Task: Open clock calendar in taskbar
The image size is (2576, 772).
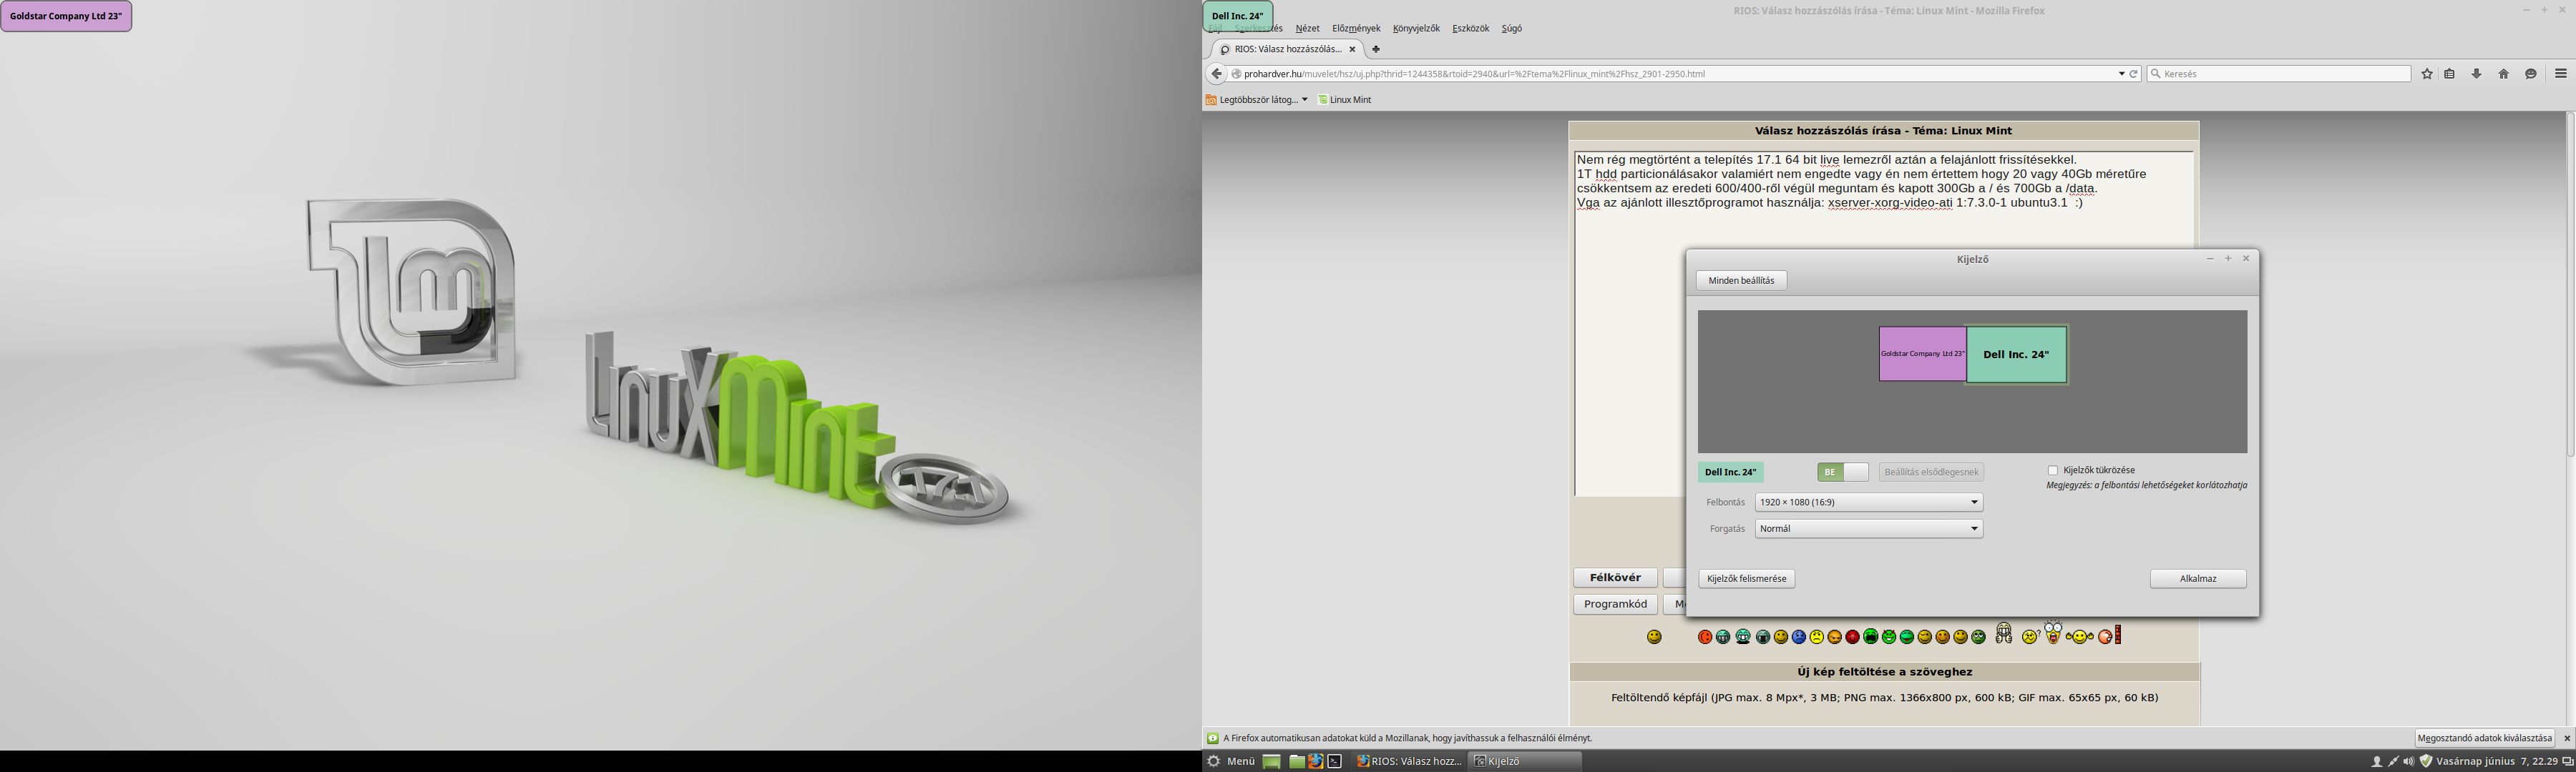Action: pos(2496,761)
